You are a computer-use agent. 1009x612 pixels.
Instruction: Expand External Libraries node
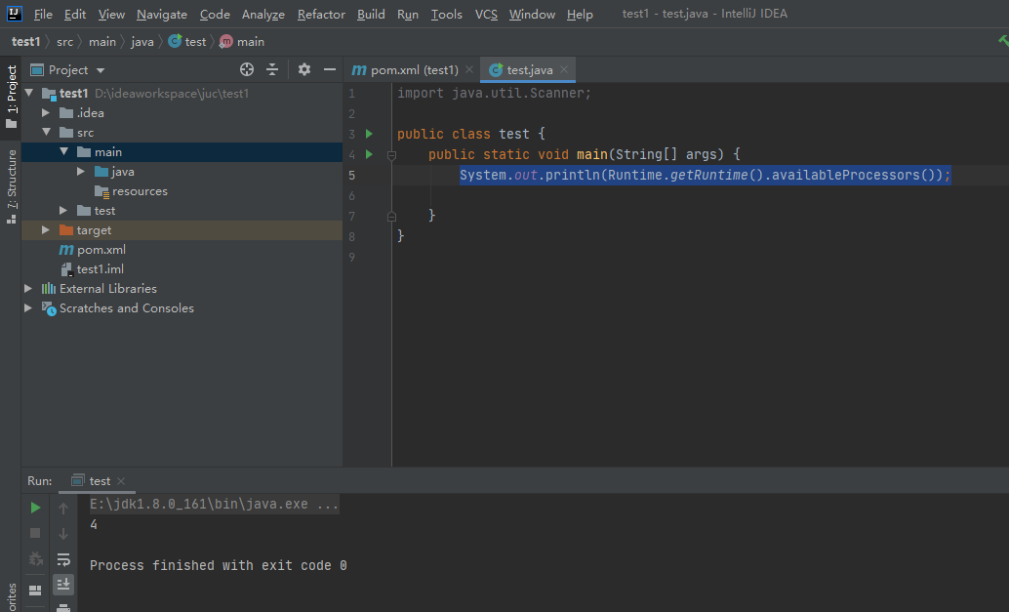[26, 288]
